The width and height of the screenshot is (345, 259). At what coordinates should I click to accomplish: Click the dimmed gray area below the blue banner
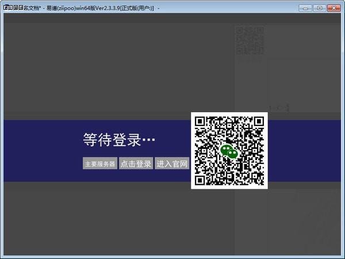pos(115,219)
